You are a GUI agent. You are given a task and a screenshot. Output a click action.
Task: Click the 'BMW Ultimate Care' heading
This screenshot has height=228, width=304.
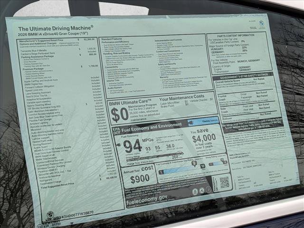(x=130, y=103)
